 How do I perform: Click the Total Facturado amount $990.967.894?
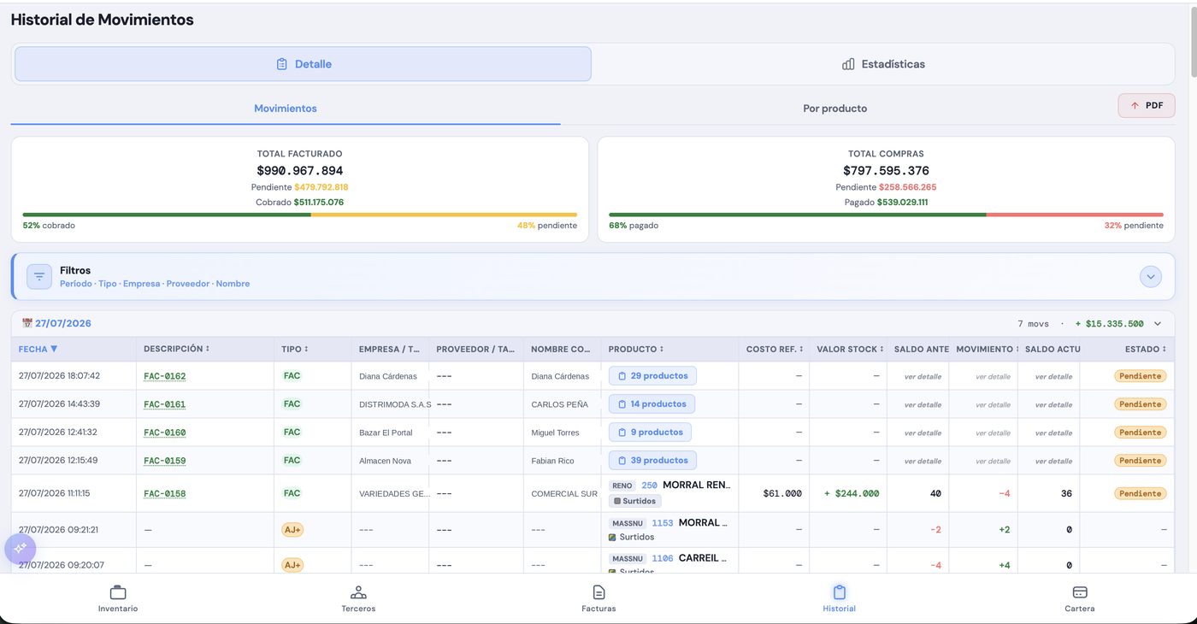[299, 171]
